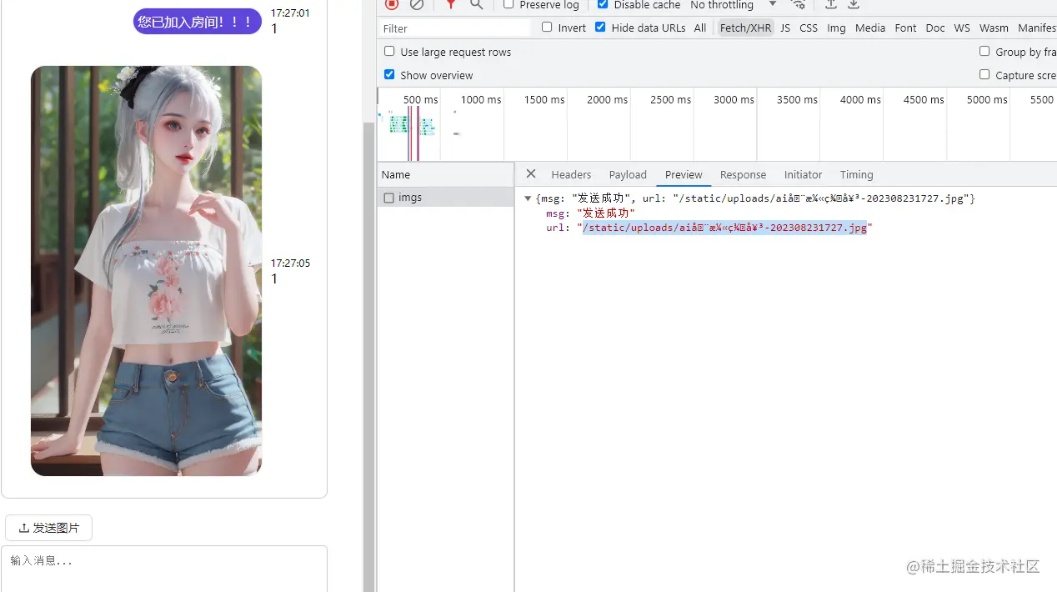Open network search magnifier
The width and height of the screenshot is (1057, 592).
477,4
